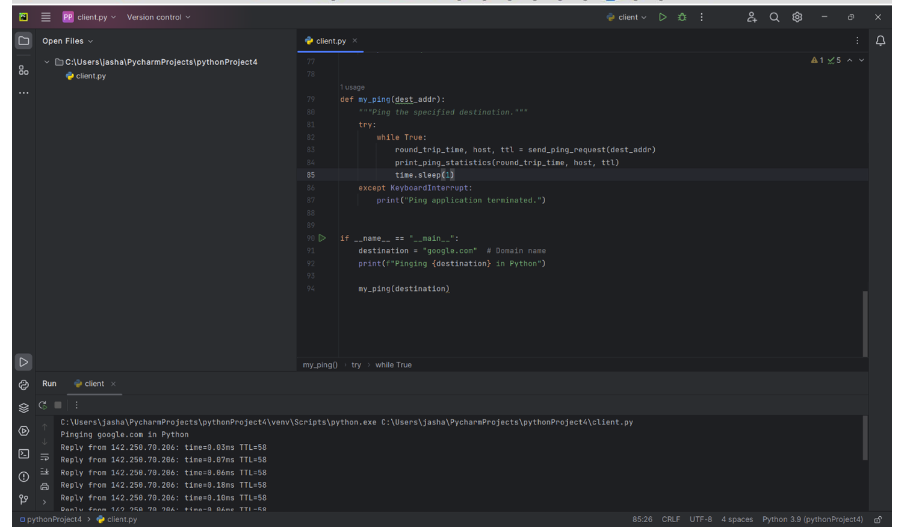Go to next highlighted error arrow
The width and height of the screenshot is (913, 527).
(x=861, y=60)
